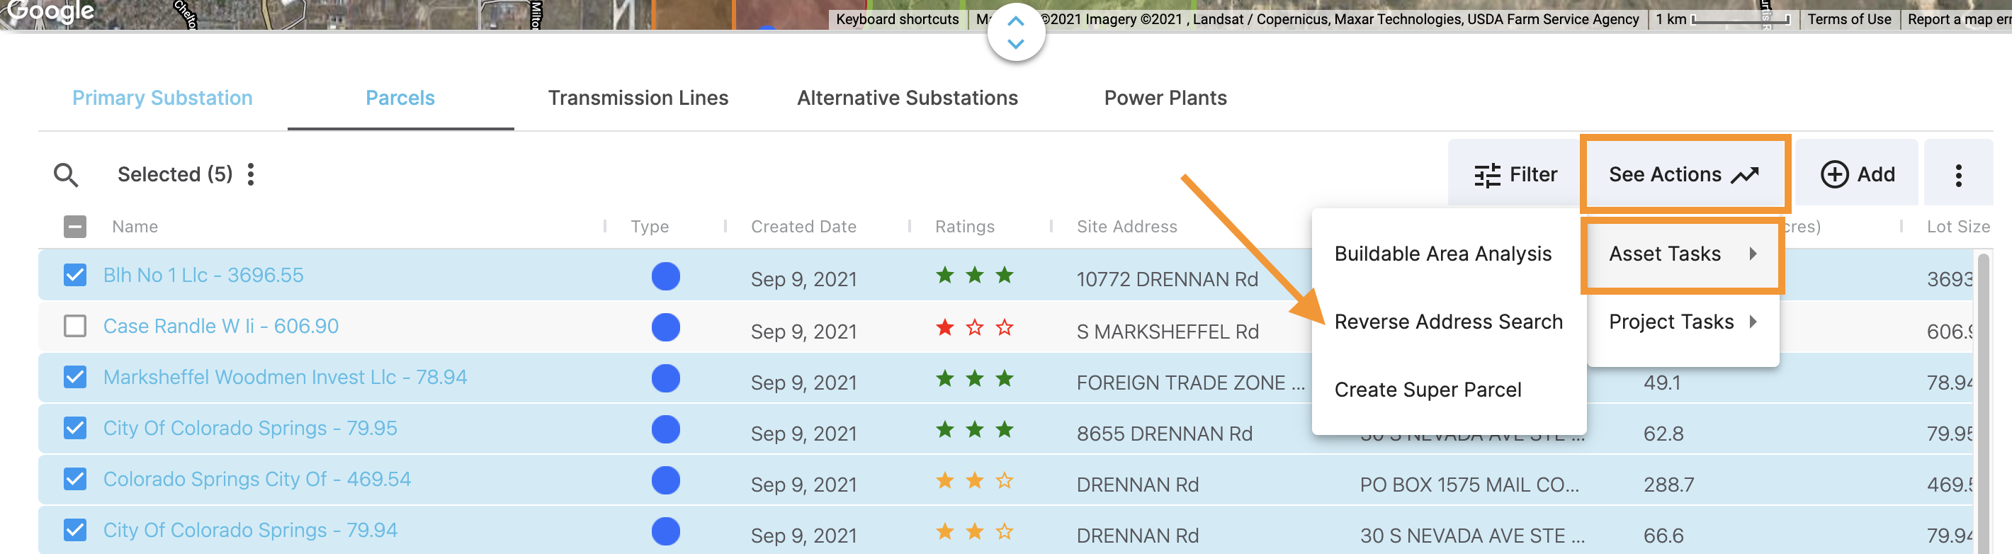
Task: Toggle the select-all checkbox in the header
Action: (x=75, y=227)
